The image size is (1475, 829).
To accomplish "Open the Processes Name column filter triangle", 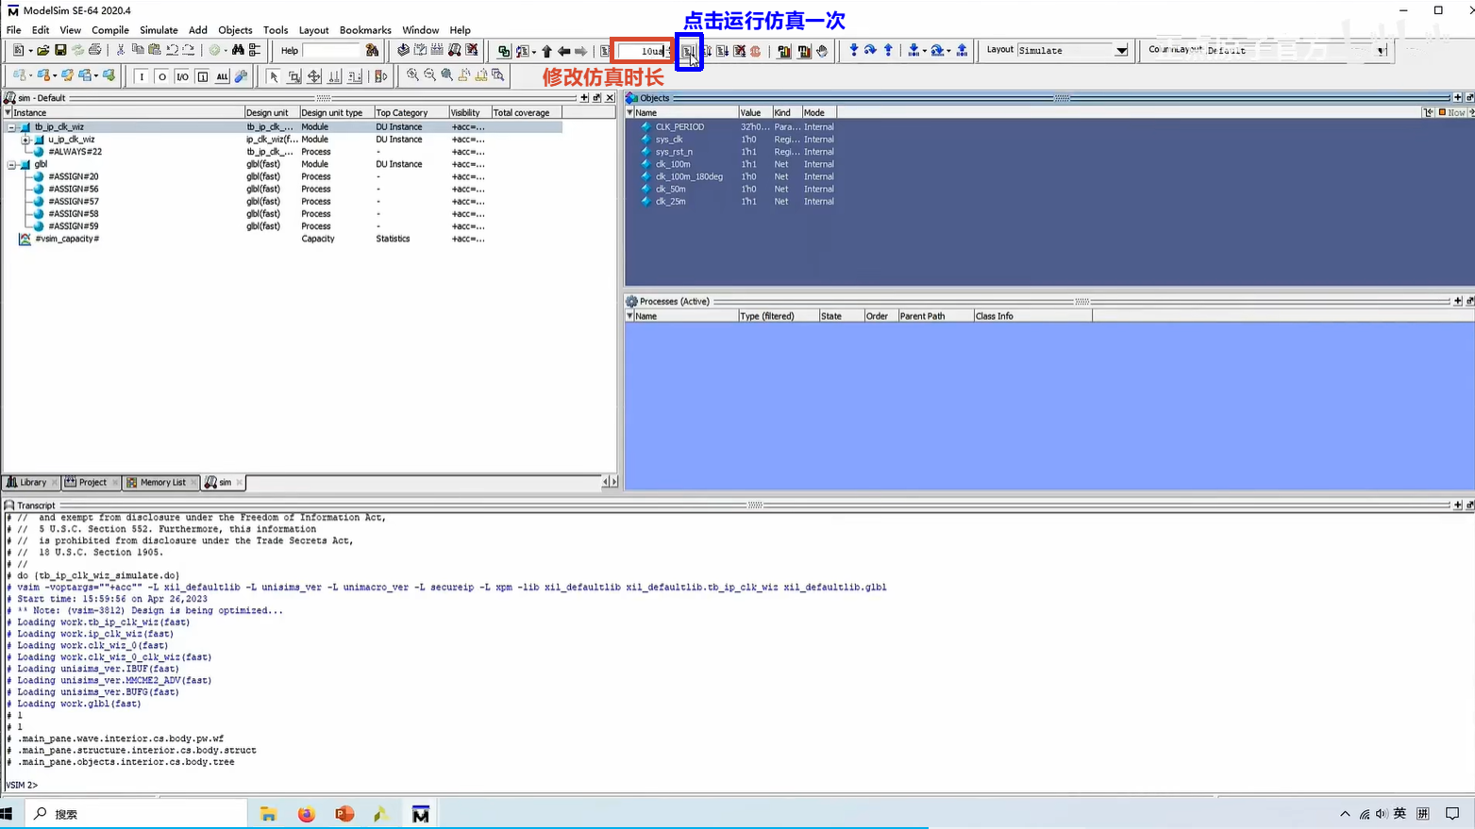I will (x=629, y=316).
